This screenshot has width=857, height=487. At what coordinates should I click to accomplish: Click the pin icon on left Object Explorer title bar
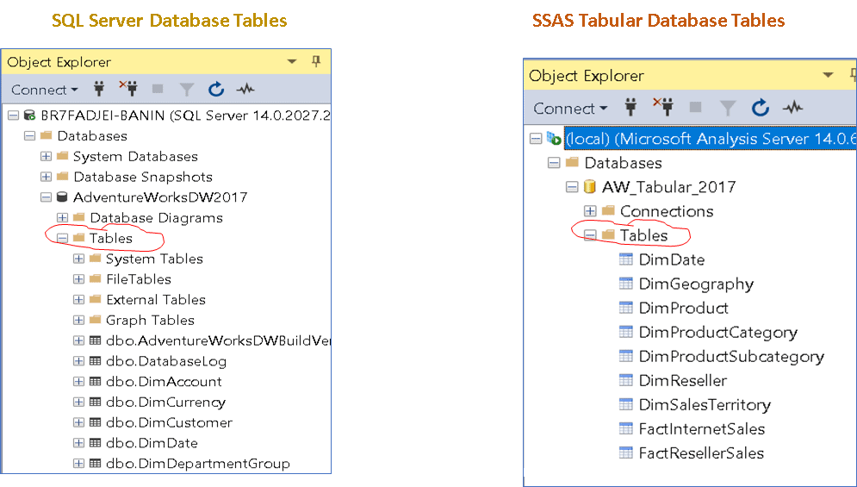click(316, 62)
